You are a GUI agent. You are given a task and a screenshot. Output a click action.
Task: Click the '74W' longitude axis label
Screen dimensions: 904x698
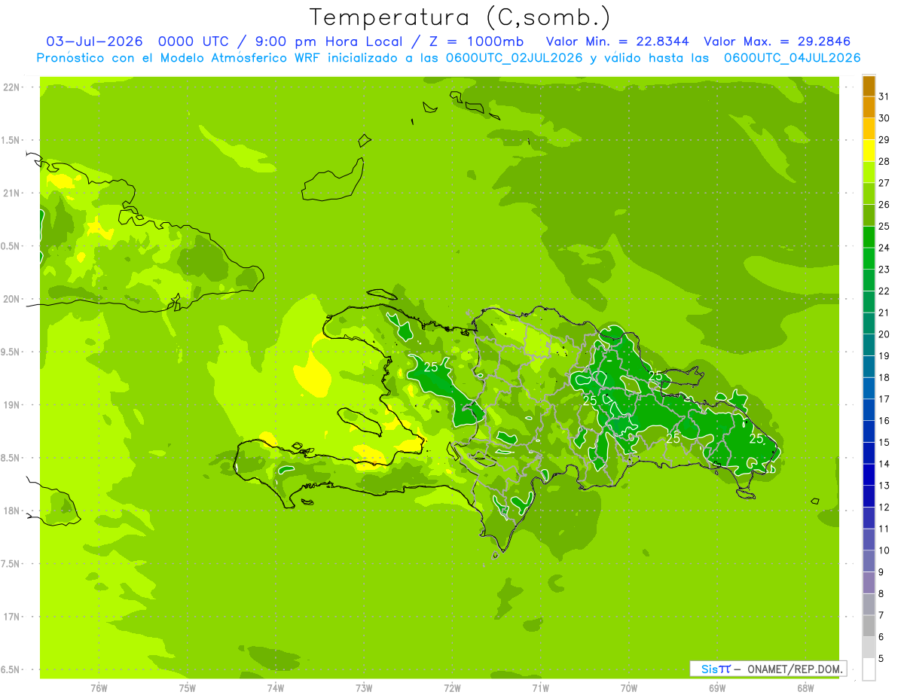[x=276, y=688]
